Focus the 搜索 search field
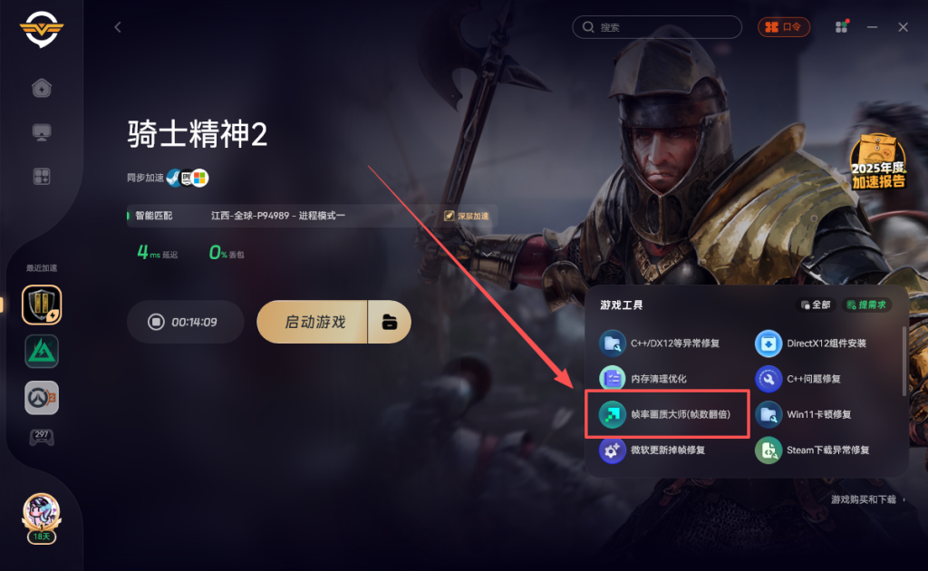The width and height of the screenshot is (928, 571). click(657, 27)
